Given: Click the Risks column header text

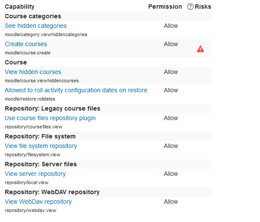Looking at the screenshot, I should tap(203, 7).
